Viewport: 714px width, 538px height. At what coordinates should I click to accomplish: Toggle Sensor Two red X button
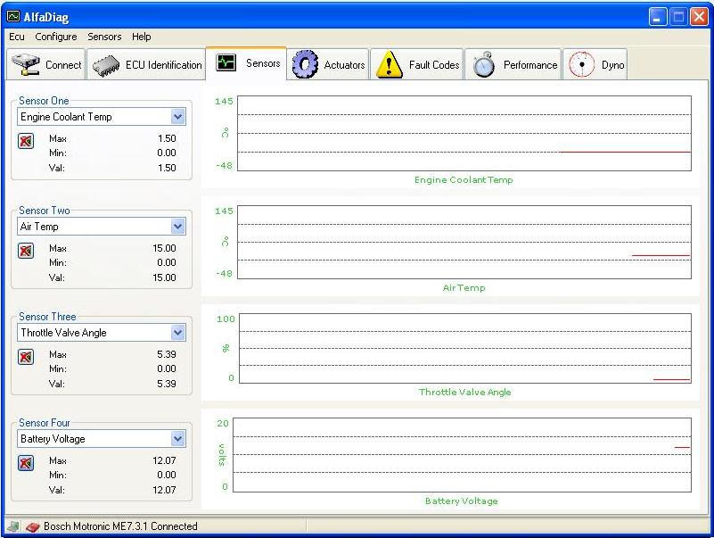(x=26, y=251)
